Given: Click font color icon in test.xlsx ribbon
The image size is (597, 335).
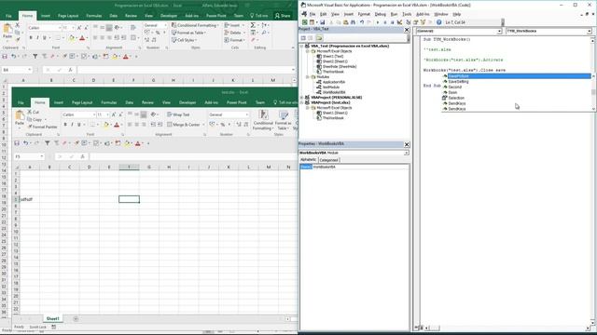Looking at the screenshot, I should pos(117,125).
